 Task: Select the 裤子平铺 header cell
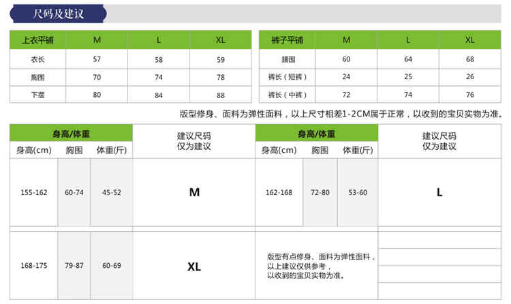coord(287,40)
